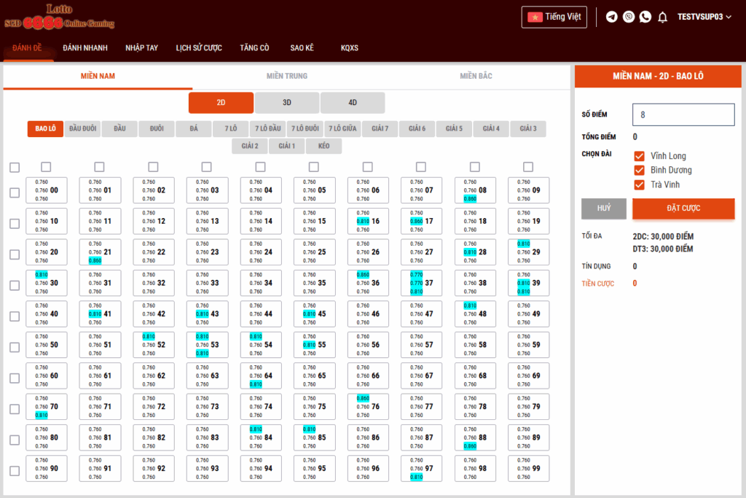
Task: Click the '2DC: 30,000 ĐIỂM' limit text
Action: [x=663, y=237]
